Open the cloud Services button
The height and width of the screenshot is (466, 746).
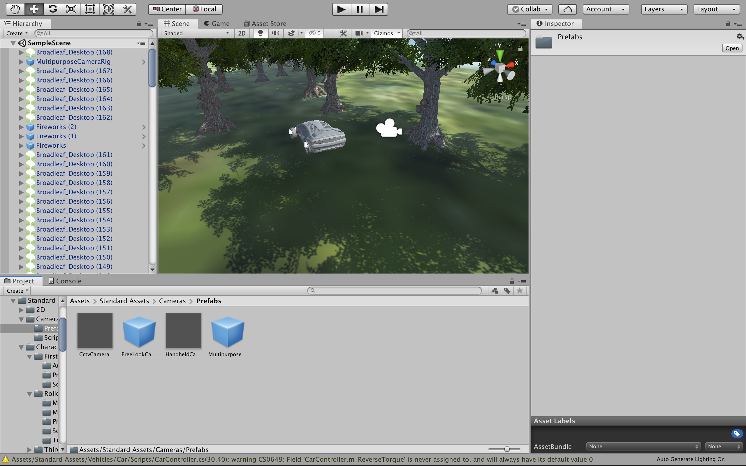[567, 9]
